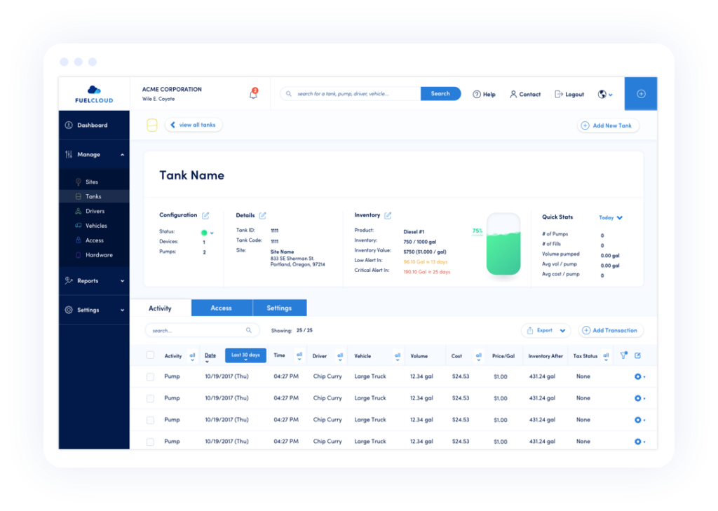This screenshot has width=718, height=511.
Task: Click the Add New Tank button
Action: tap(607, 125)
